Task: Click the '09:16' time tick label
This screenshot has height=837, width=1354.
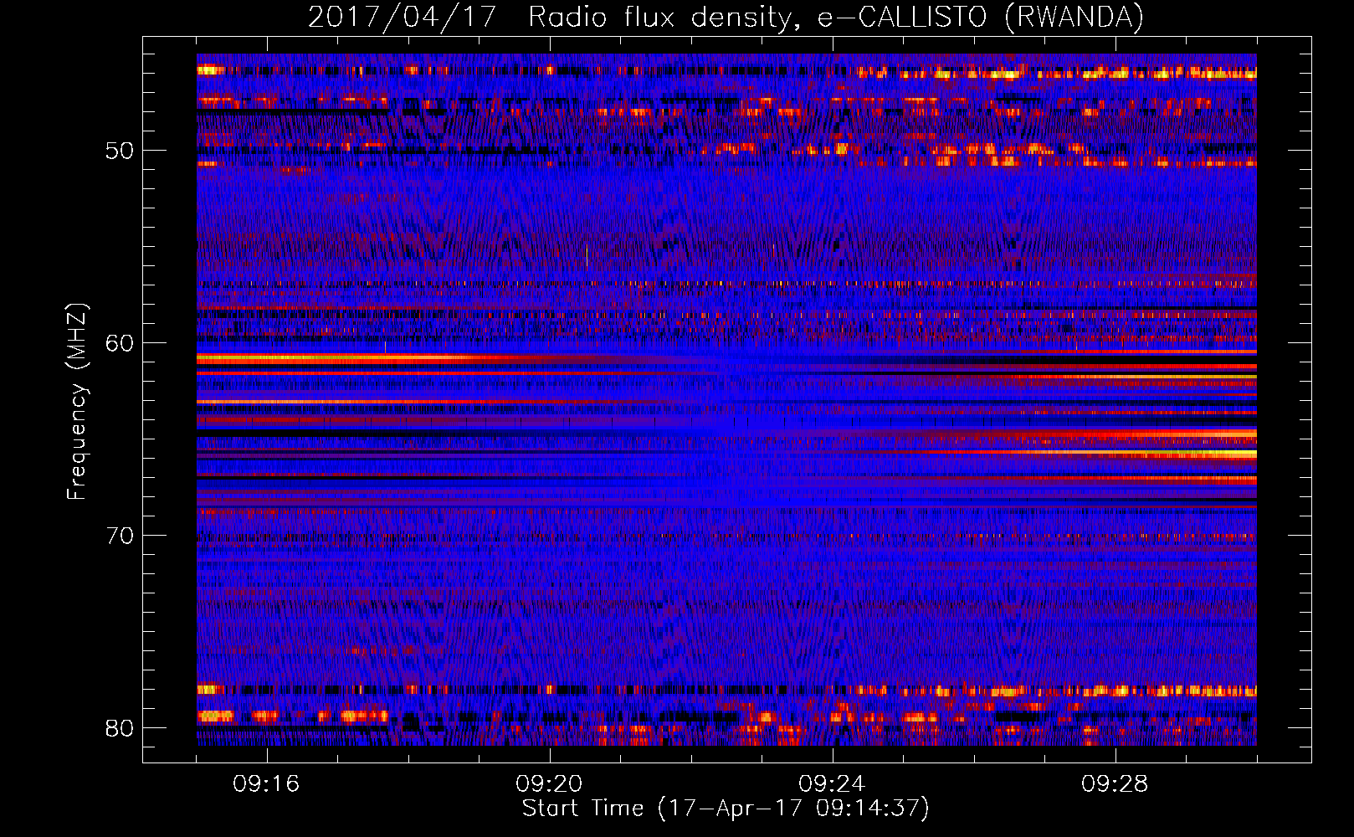Action: (266, 784)
